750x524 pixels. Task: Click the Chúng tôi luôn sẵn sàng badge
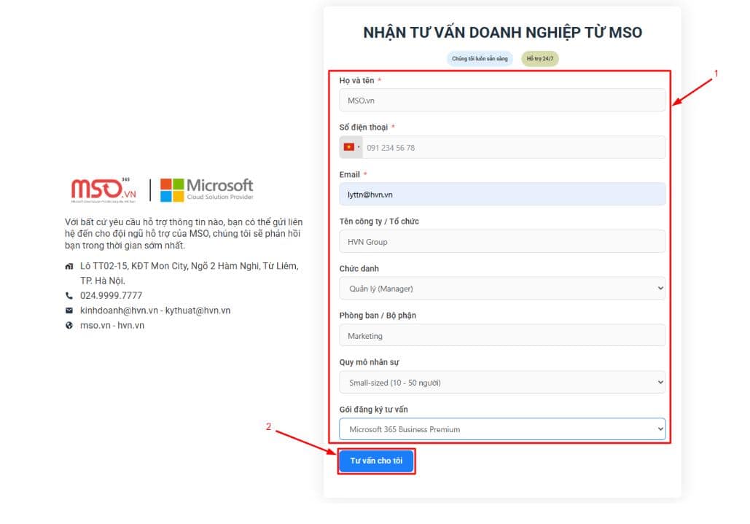480,59
